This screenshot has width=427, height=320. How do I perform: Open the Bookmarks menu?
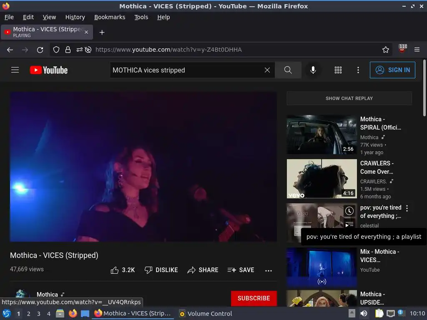[110, 17]
